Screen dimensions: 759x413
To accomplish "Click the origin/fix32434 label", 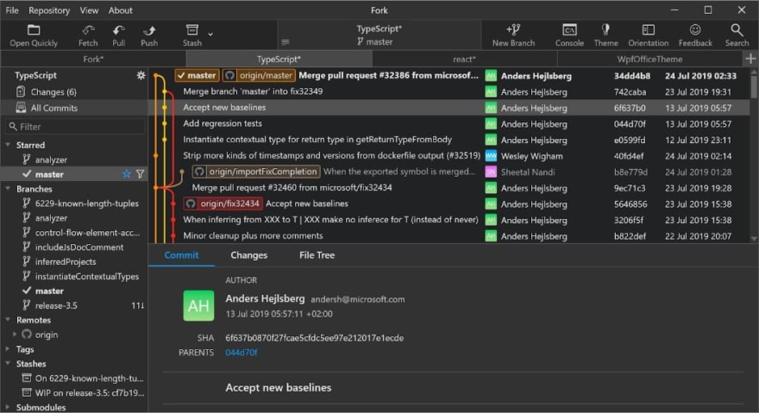I will pyautogui.click(x=223, y=203).
